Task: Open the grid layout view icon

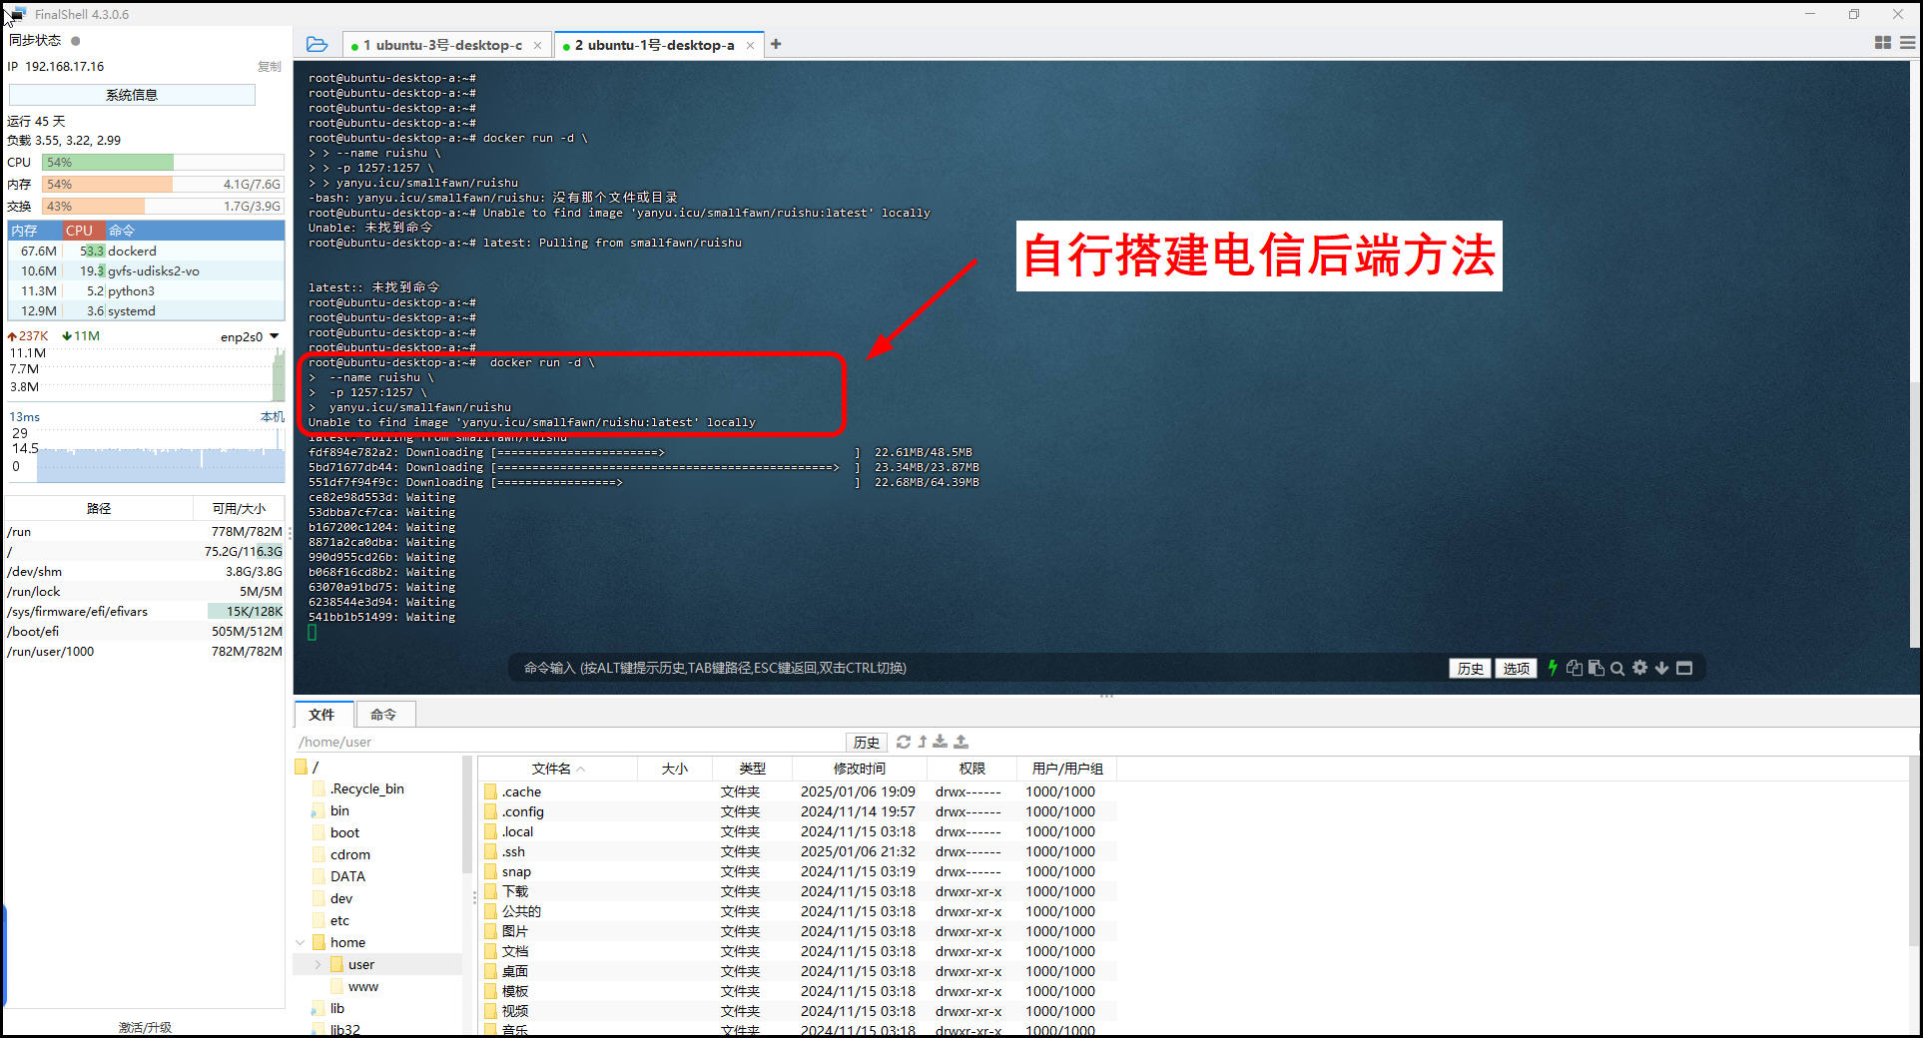Action: 1883,43
